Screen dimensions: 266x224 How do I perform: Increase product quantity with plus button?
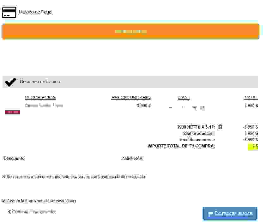click(x=195, y=108)
